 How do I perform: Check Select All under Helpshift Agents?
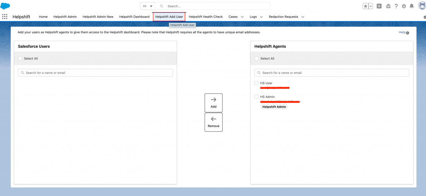(257, 59)
